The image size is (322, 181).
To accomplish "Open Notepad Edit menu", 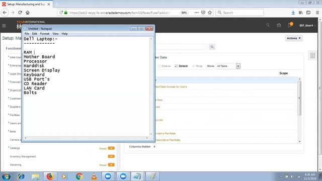I will click(x=35, y=34).
